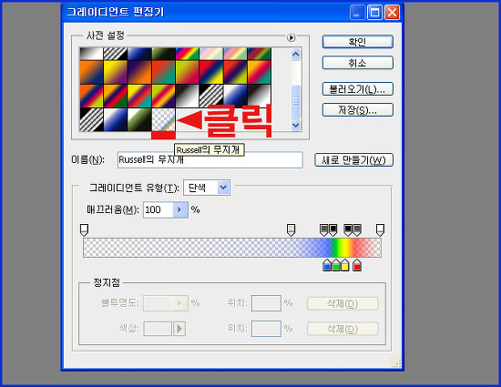Viewport: 501px width, 387px height.
Task: Click the 위치 field in the 색상 row
Action: pos(266,329)
